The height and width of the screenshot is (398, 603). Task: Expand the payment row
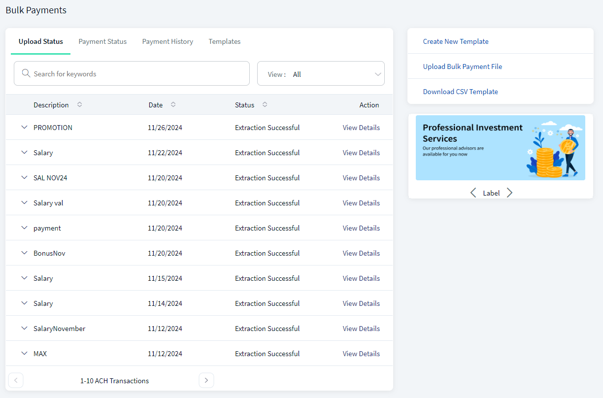(x=24, y=228)
